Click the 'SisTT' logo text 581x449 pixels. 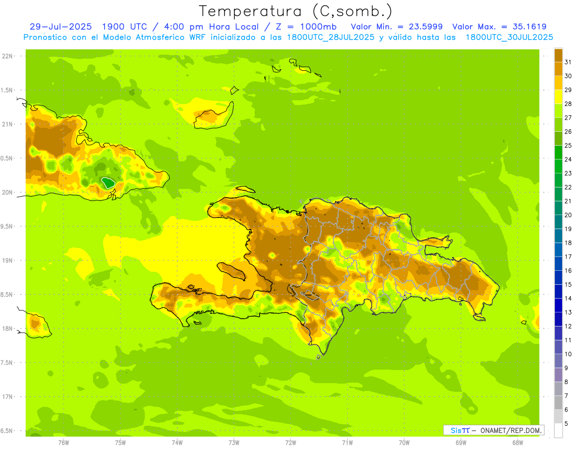click(x=460, y=430)
